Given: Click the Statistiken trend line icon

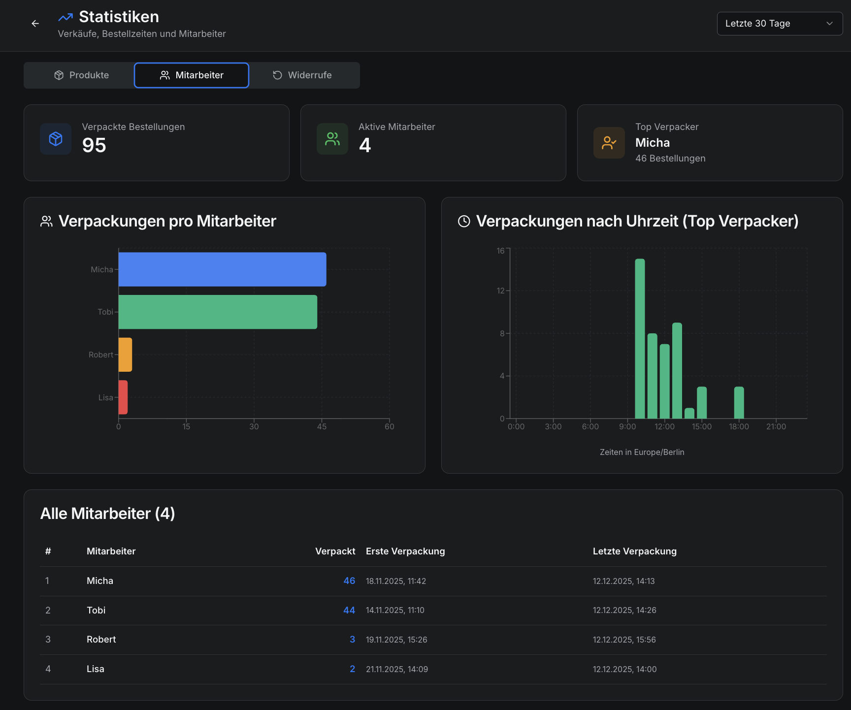Looking at the screenshot, I should pos(65,18).
